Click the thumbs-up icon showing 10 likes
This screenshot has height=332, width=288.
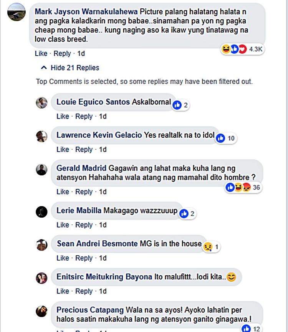220,138
